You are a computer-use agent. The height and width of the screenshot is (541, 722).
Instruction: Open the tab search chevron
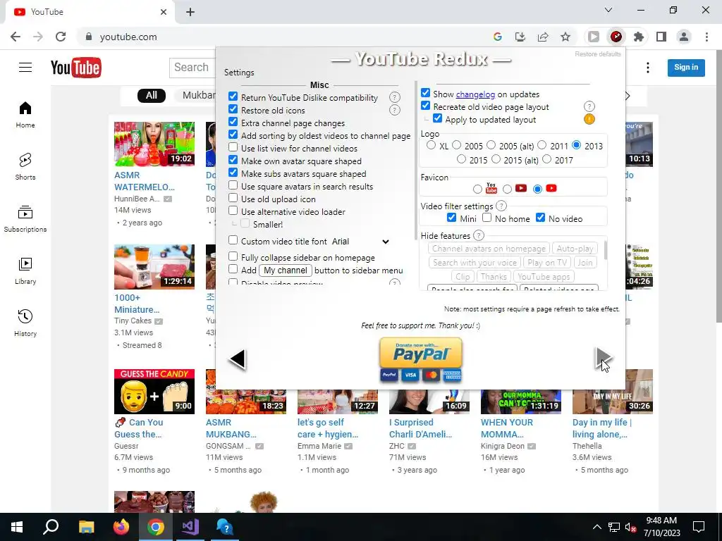coord(608,10)
